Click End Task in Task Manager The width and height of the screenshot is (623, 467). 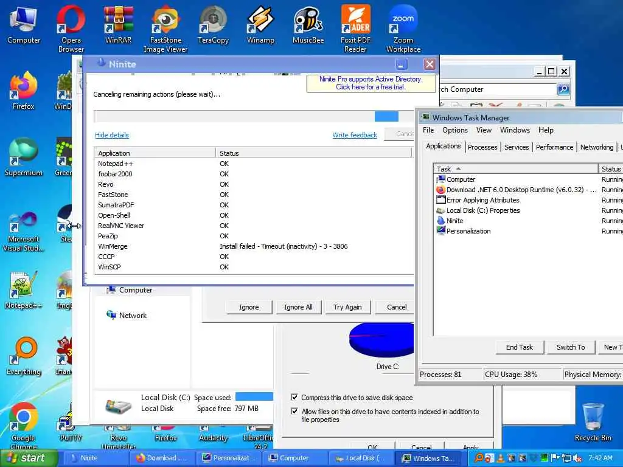pos(520,347)
